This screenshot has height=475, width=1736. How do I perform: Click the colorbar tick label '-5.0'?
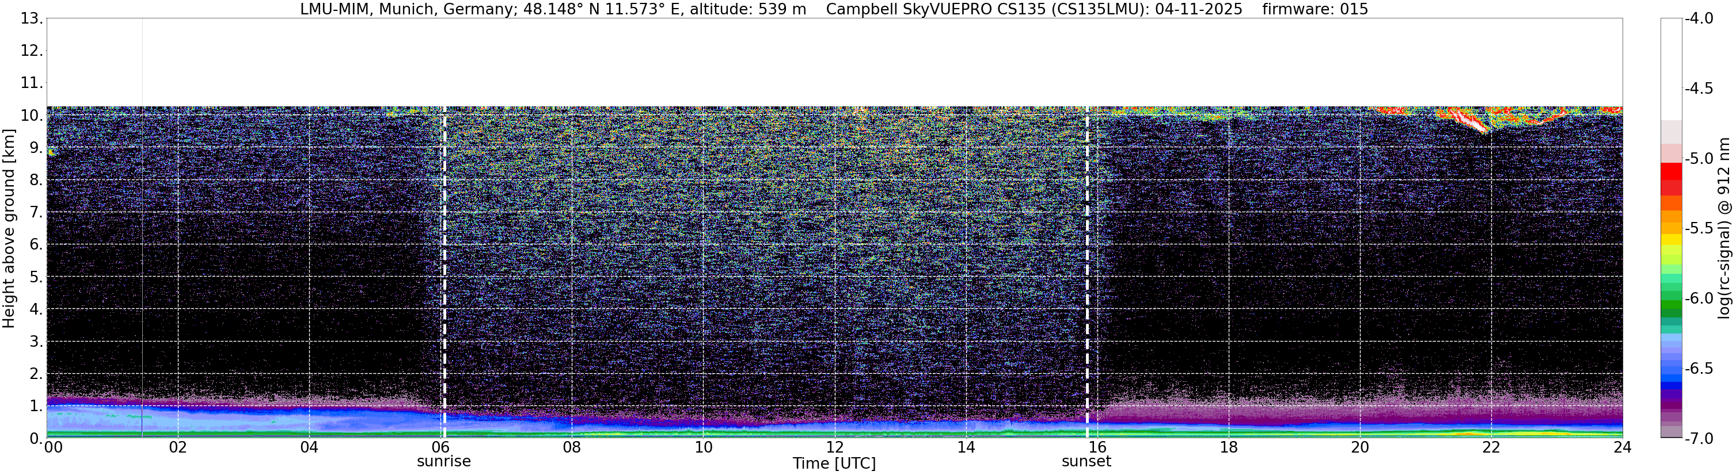tap(1700, 158)
